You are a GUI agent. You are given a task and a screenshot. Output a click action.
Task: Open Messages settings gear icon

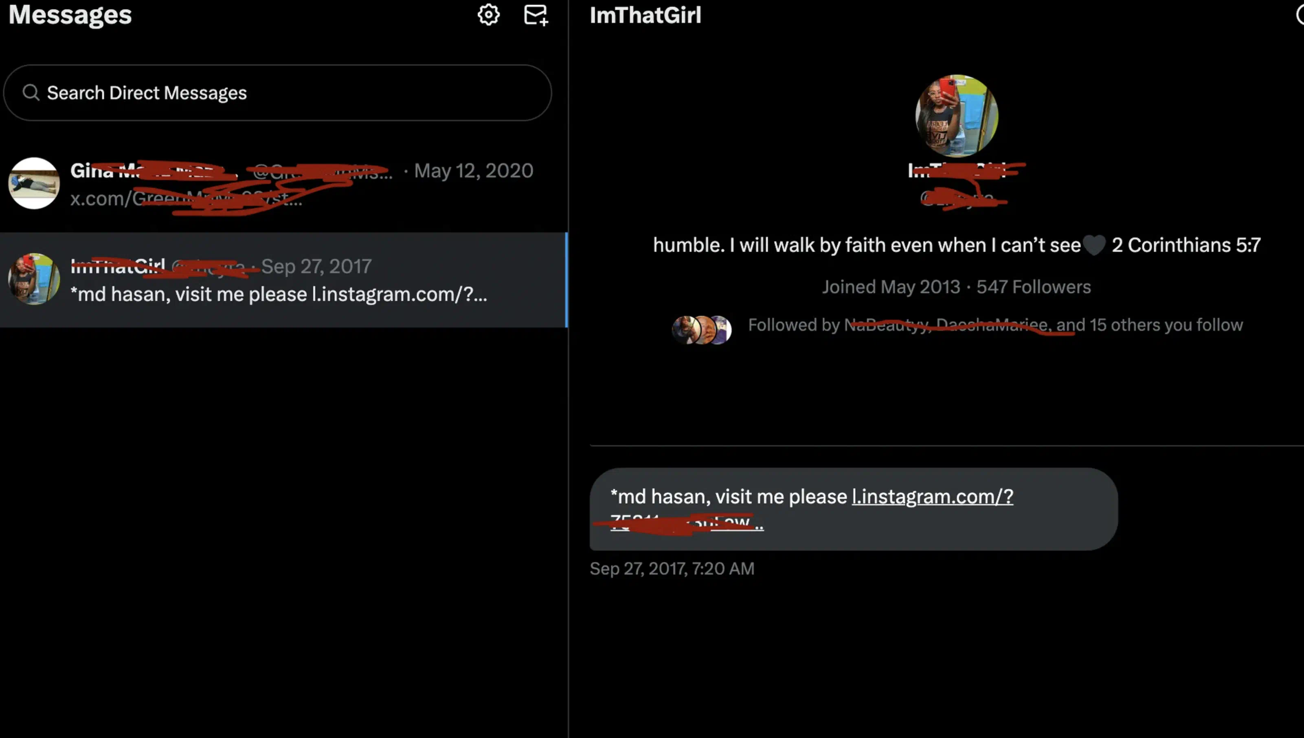pyautogui.click(x=488, y=15)
